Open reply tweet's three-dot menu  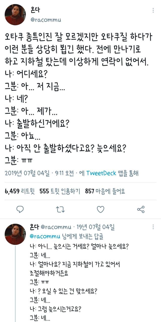click(153, 227)
